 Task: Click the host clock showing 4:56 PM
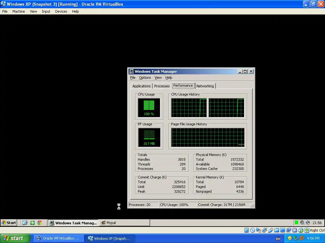tap(313, 239)
